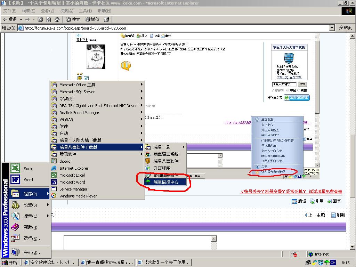Expand the QQ游戏 program folder

[98, 98]
